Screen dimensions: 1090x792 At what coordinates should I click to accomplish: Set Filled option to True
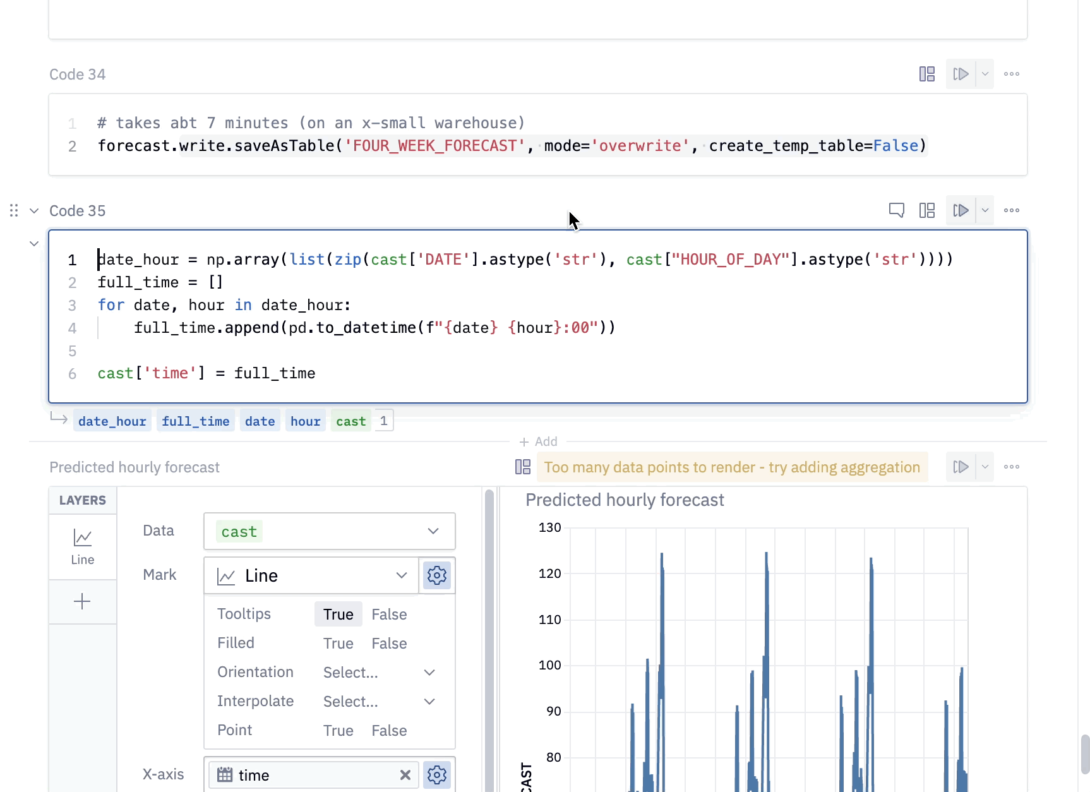(x=338, y=644)
